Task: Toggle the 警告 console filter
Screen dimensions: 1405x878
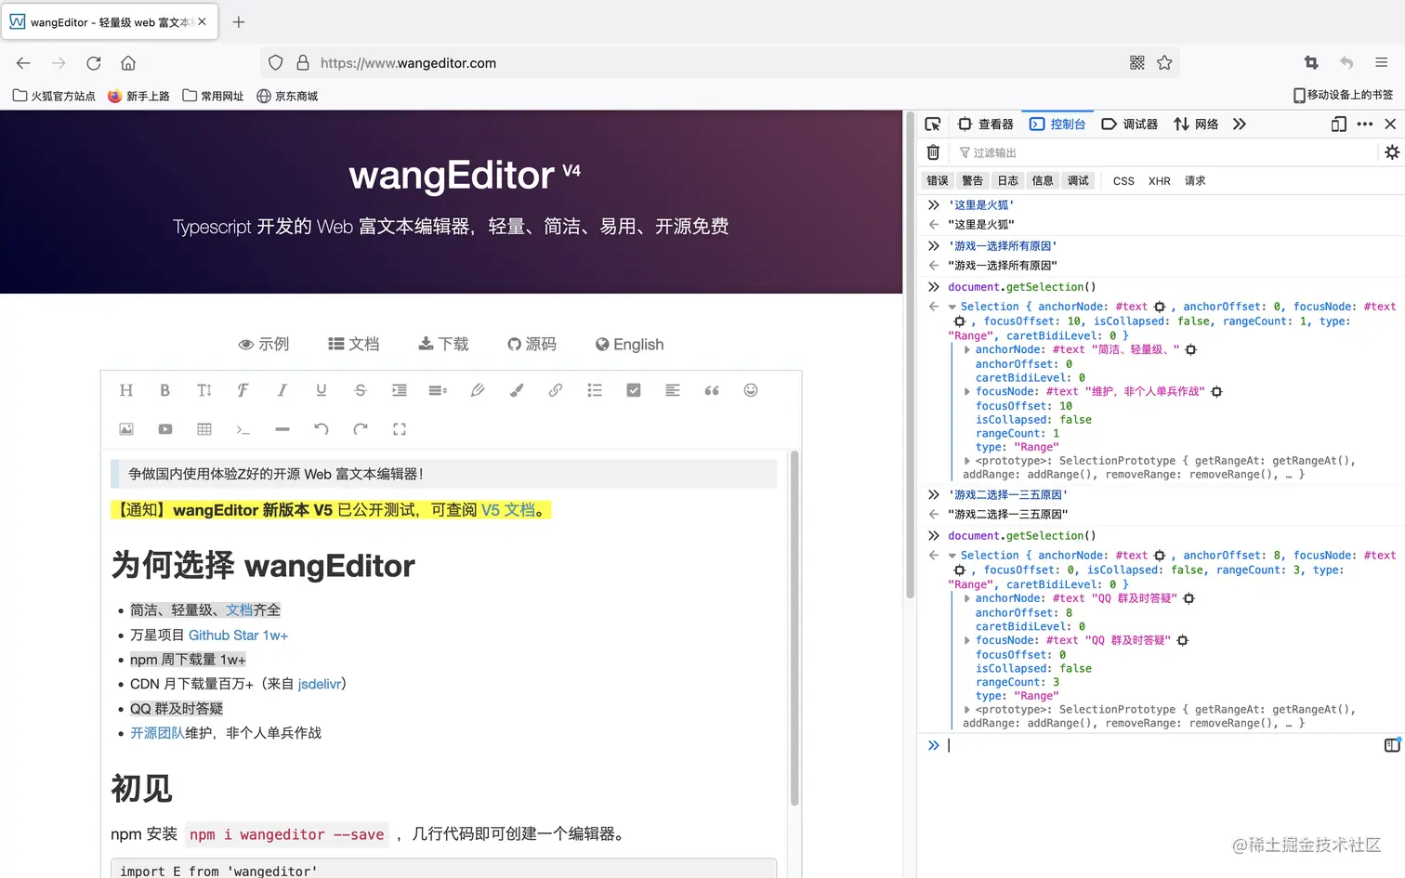Action: click(x=972, y=180)
